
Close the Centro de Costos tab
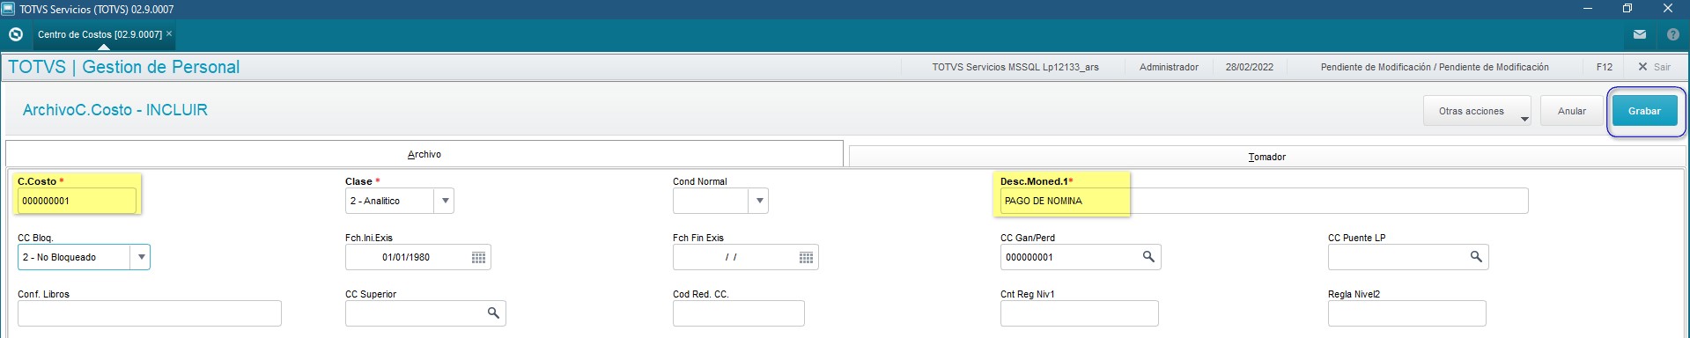[169, 33]
